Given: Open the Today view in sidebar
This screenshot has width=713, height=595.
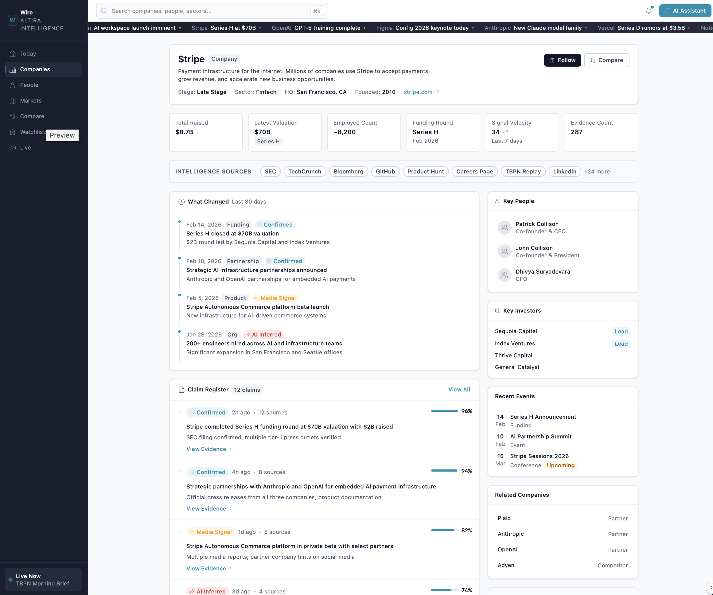Looking at the screenshot, I should 28,53.
